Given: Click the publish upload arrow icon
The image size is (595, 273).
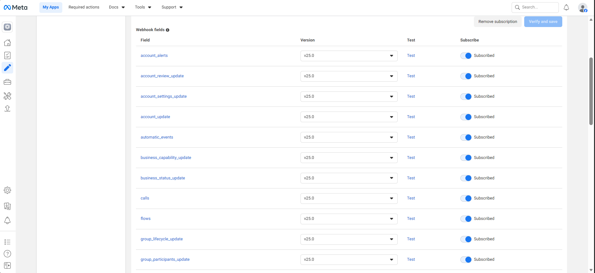Looking at the screenshot, I should click(x=8, y=108).
